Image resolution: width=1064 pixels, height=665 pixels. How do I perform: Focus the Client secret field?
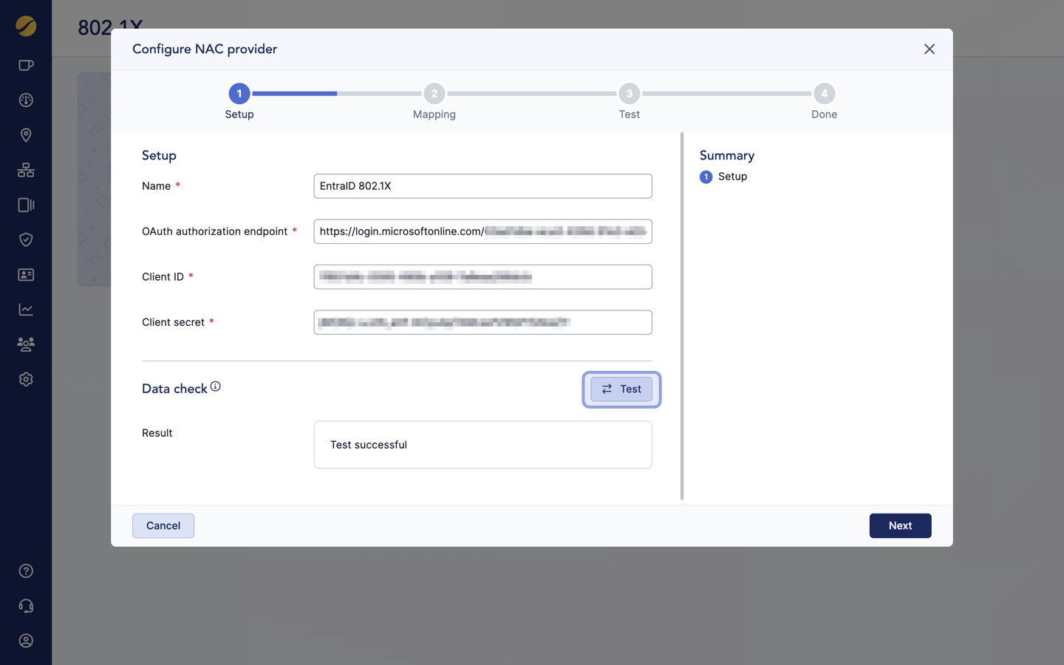(482, 322)
